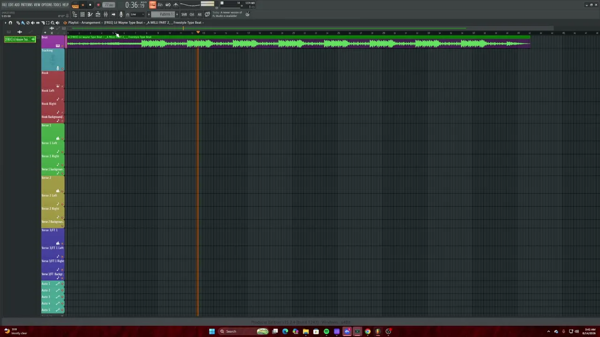
Task: Open Windows Start menu
Action: (211, 331)
